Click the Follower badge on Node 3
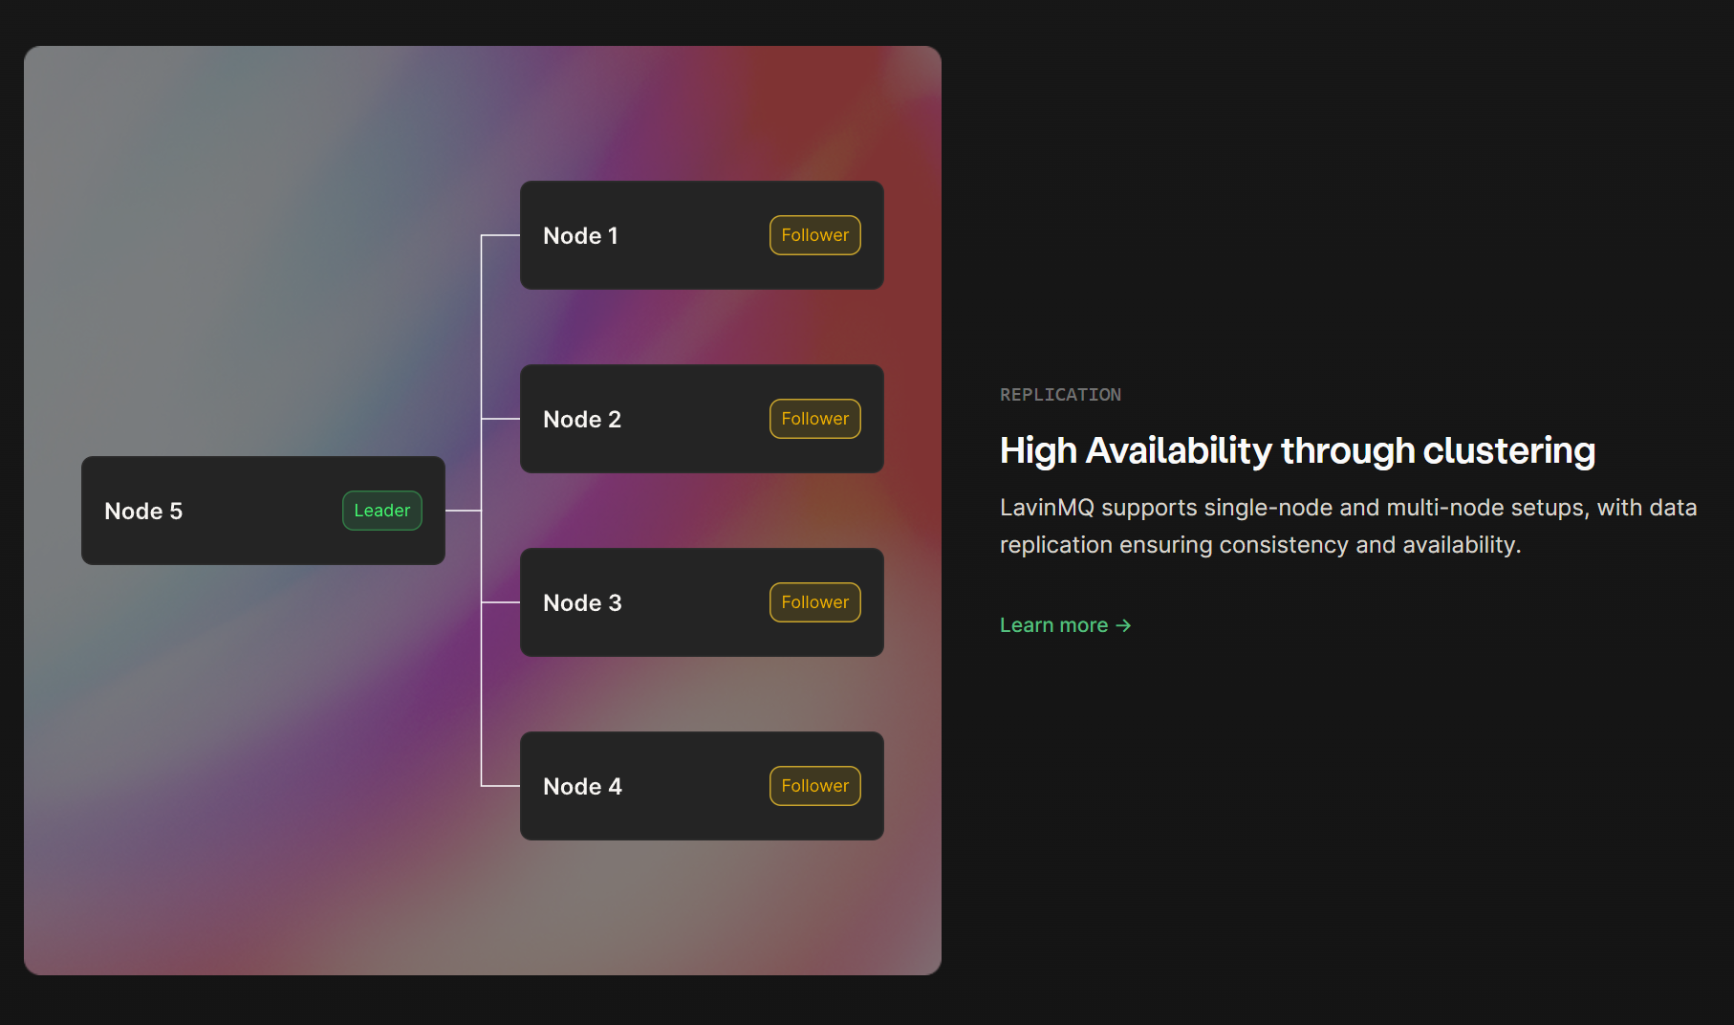Screen dimensions: 1734x1025 (814, 602)
